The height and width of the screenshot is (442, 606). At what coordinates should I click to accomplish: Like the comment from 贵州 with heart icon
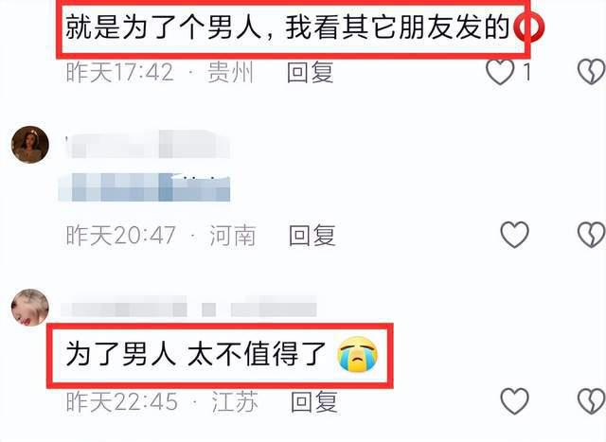[x=500, y=72]
